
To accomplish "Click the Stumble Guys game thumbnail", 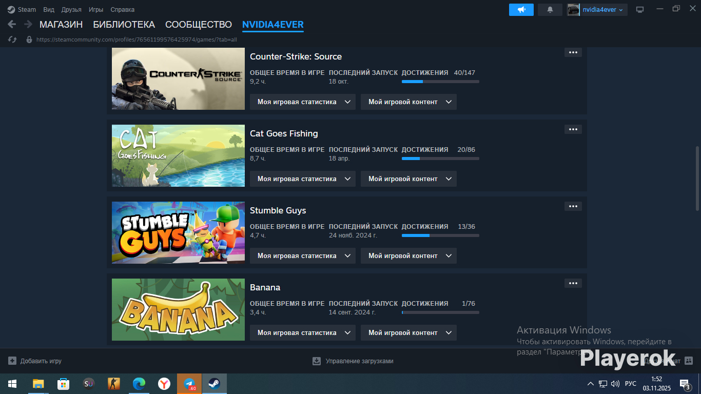I will click(178, 232).
